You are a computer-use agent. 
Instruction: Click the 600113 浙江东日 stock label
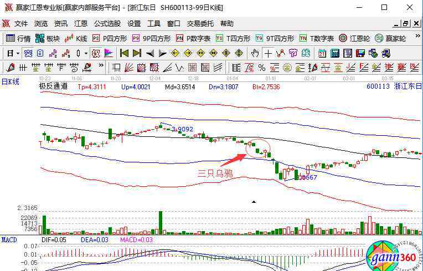394,86
